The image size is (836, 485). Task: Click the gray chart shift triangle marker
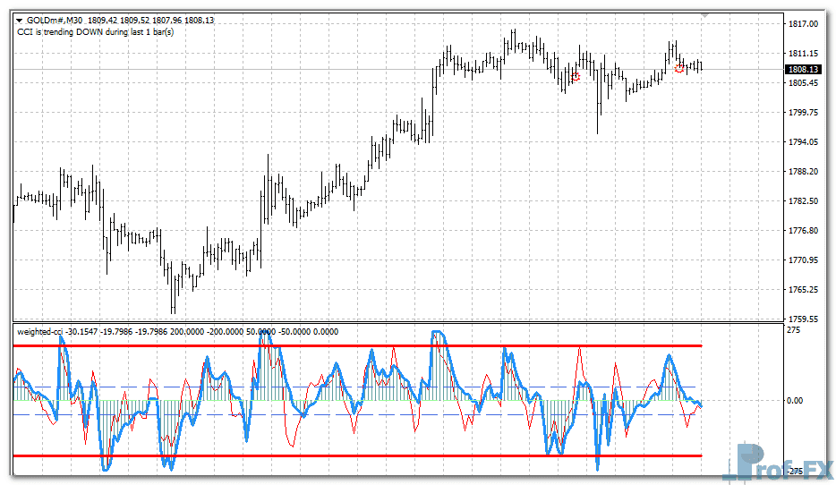pyautogui.click(x=706, y=15)
